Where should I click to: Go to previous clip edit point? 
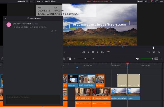pos(159,52)
